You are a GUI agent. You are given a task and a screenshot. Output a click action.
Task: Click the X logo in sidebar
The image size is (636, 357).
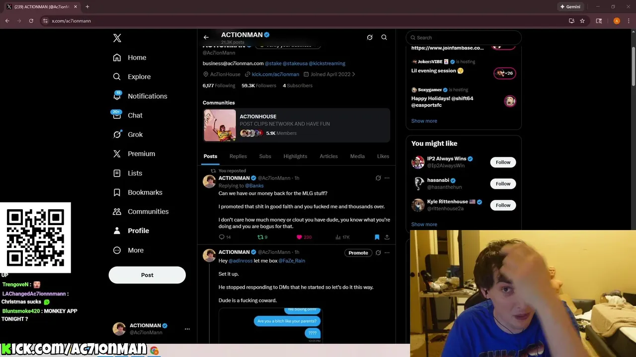click(117, 38)
